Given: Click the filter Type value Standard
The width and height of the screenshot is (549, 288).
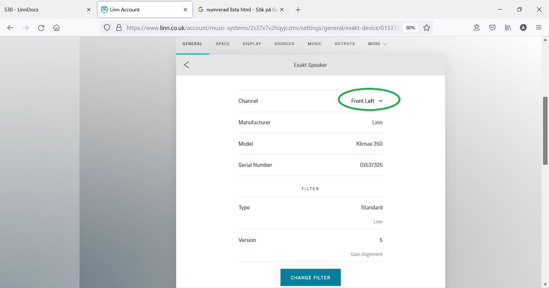Looking at the screenshot, I should coord(371,207).
